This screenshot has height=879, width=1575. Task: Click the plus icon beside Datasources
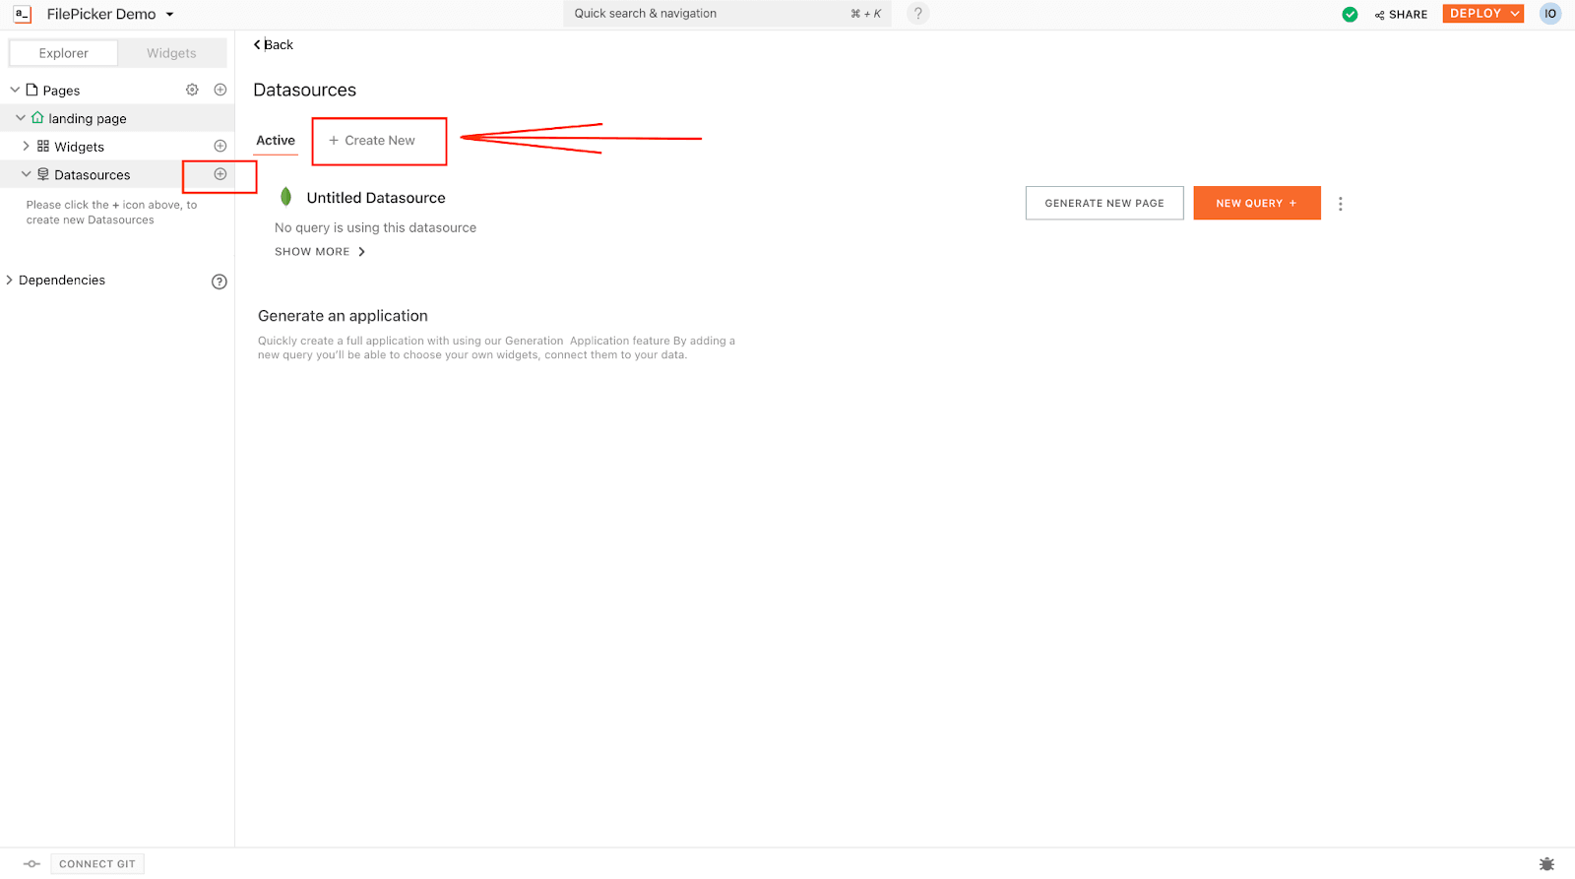(x=220, y=174)
